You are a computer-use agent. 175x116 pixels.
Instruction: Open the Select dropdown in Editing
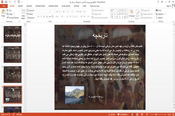pyautogui.click(x=160, y=18)
